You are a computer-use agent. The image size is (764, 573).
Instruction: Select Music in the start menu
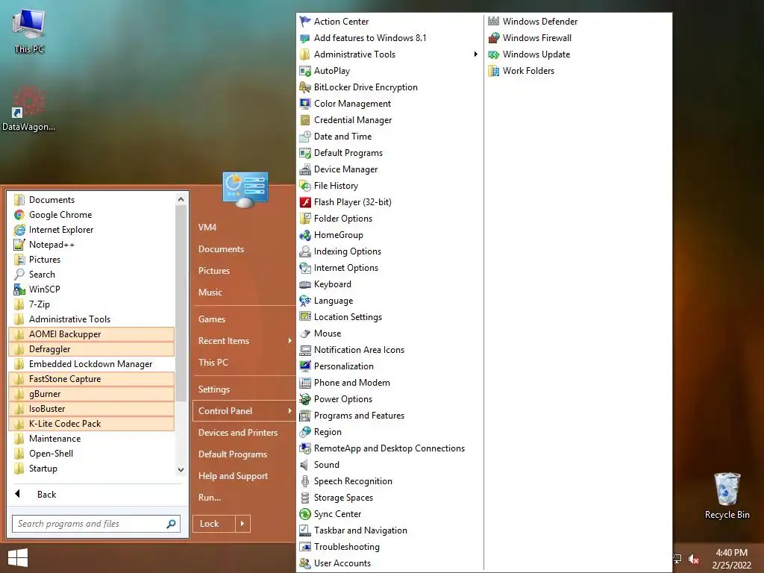pyautogui.click(x=210, y=292)
